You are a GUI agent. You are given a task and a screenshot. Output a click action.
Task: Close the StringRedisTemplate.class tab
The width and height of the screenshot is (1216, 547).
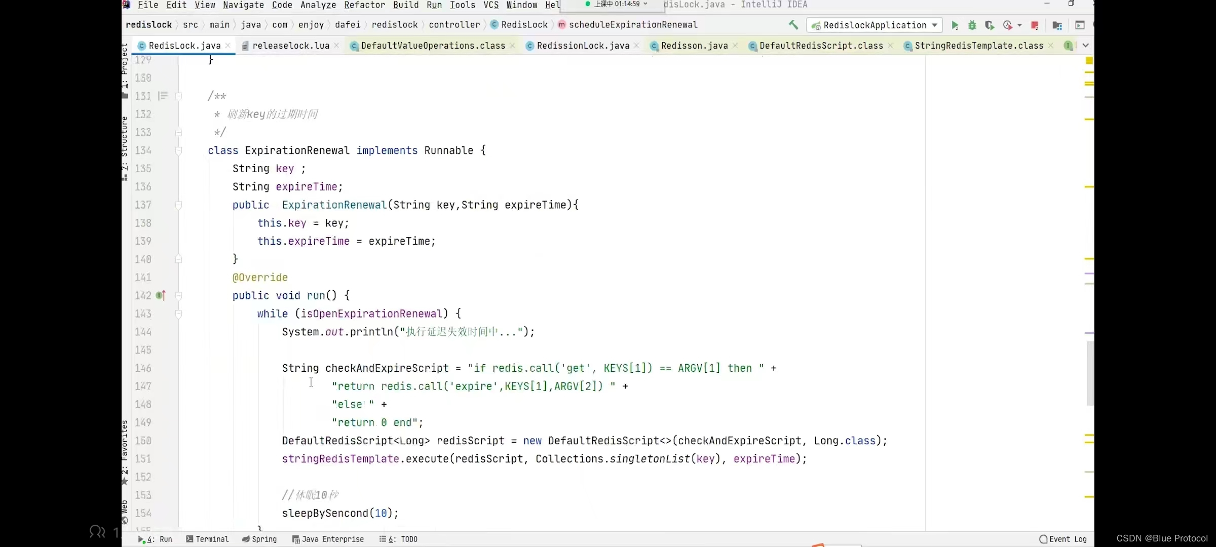click(x=1051, y=46)
